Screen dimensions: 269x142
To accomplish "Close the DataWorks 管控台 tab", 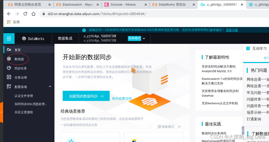I will coord(194,5).
